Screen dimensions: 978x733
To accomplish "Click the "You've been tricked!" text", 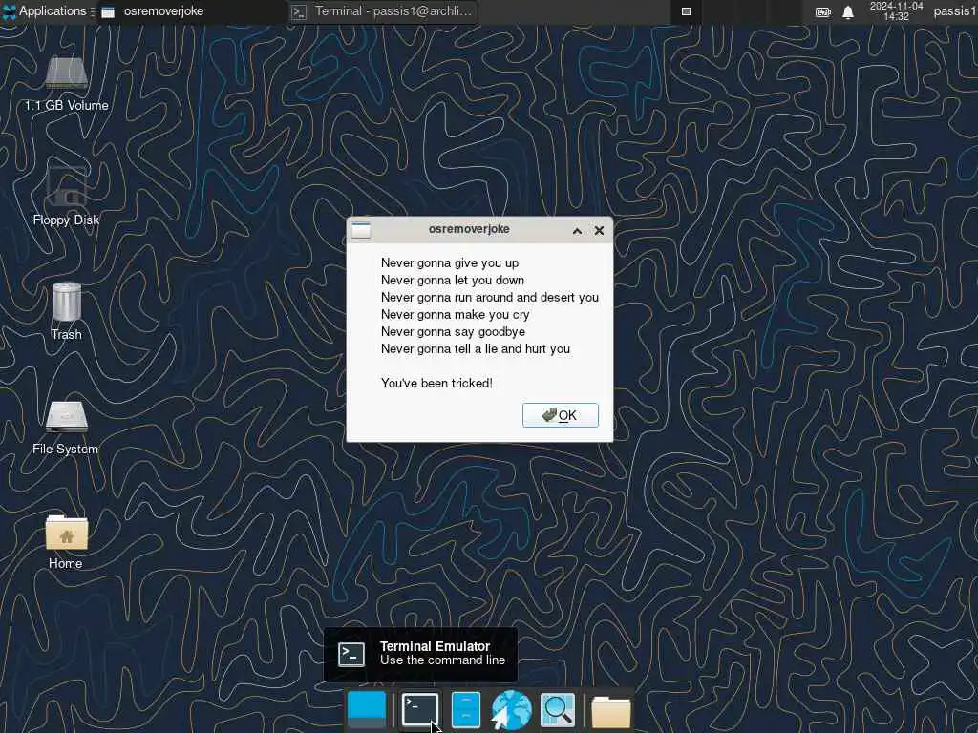I will [436, 384].
